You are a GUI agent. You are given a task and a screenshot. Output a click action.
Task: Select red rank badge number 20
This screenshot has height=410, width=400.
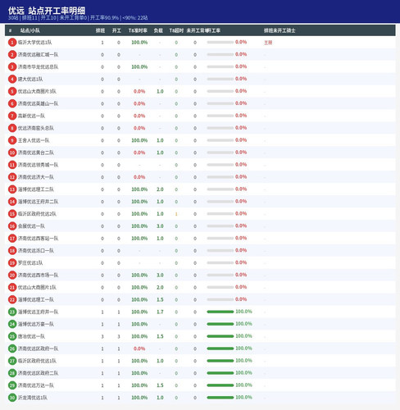coord(12,276)
